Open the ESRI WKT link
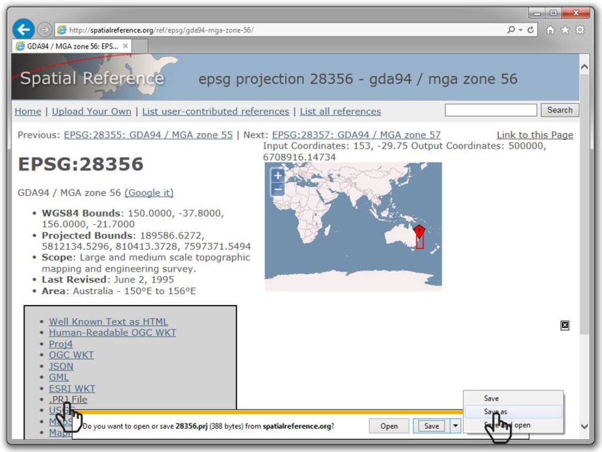The height and width of the screenshot is (452, 602). 72,388
